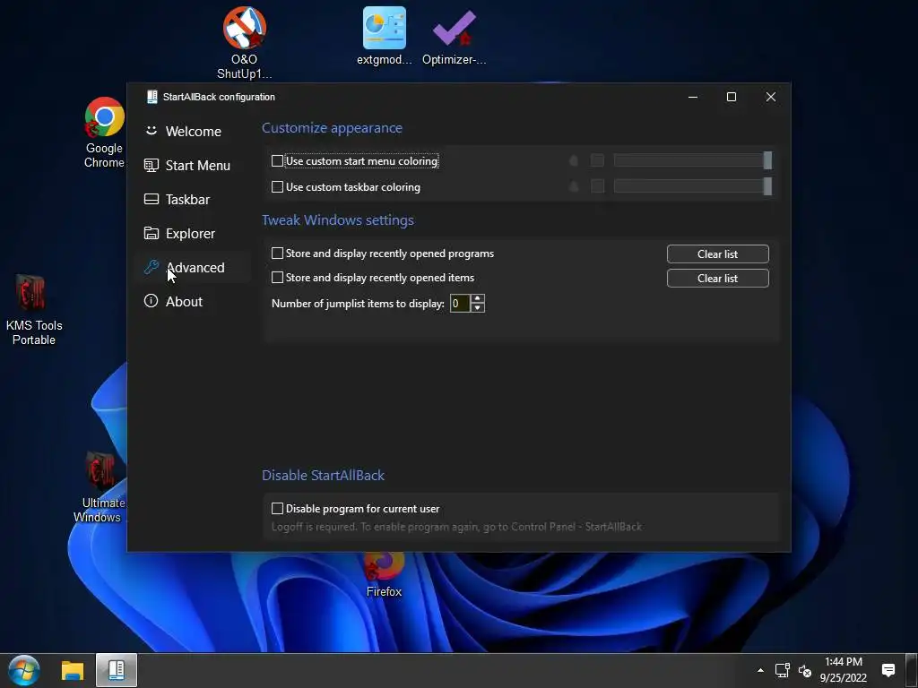Open the notification center icon
Screen dimensions: 918x688
[888, 670]
